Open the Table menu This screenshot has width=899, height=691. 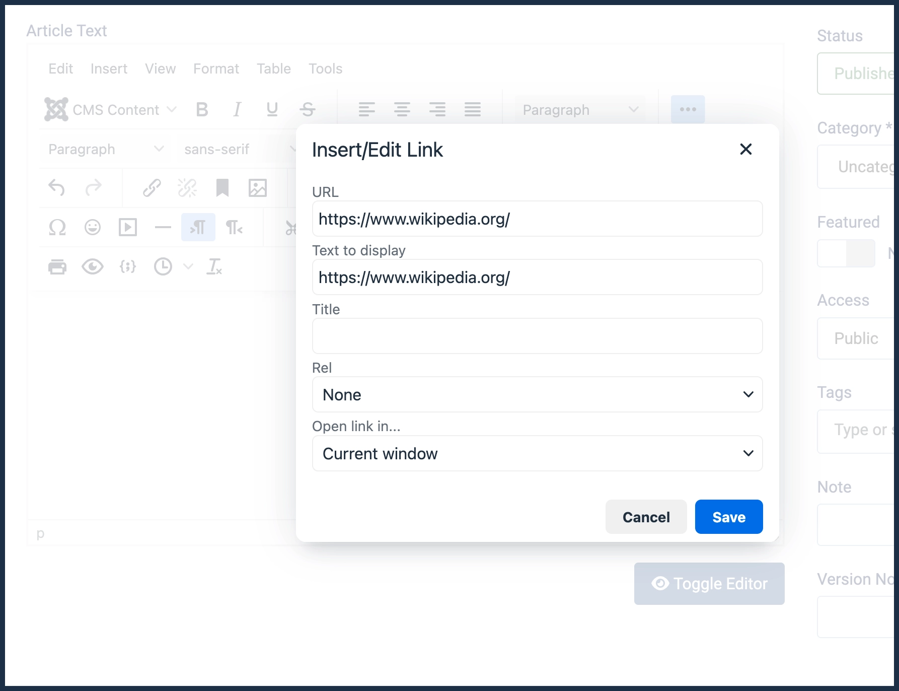[x=273, y=68]
